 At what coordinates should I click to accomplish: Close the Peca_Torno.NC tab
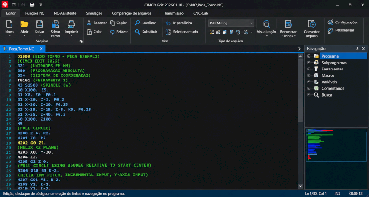[x=41, y=49]
